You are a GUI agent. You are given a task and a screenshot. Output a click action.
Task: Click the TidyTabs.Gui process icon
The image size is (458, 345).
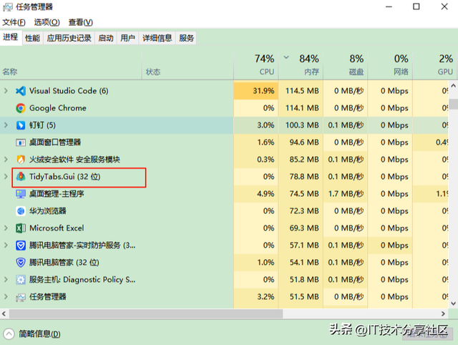click(x=21, y=177)
